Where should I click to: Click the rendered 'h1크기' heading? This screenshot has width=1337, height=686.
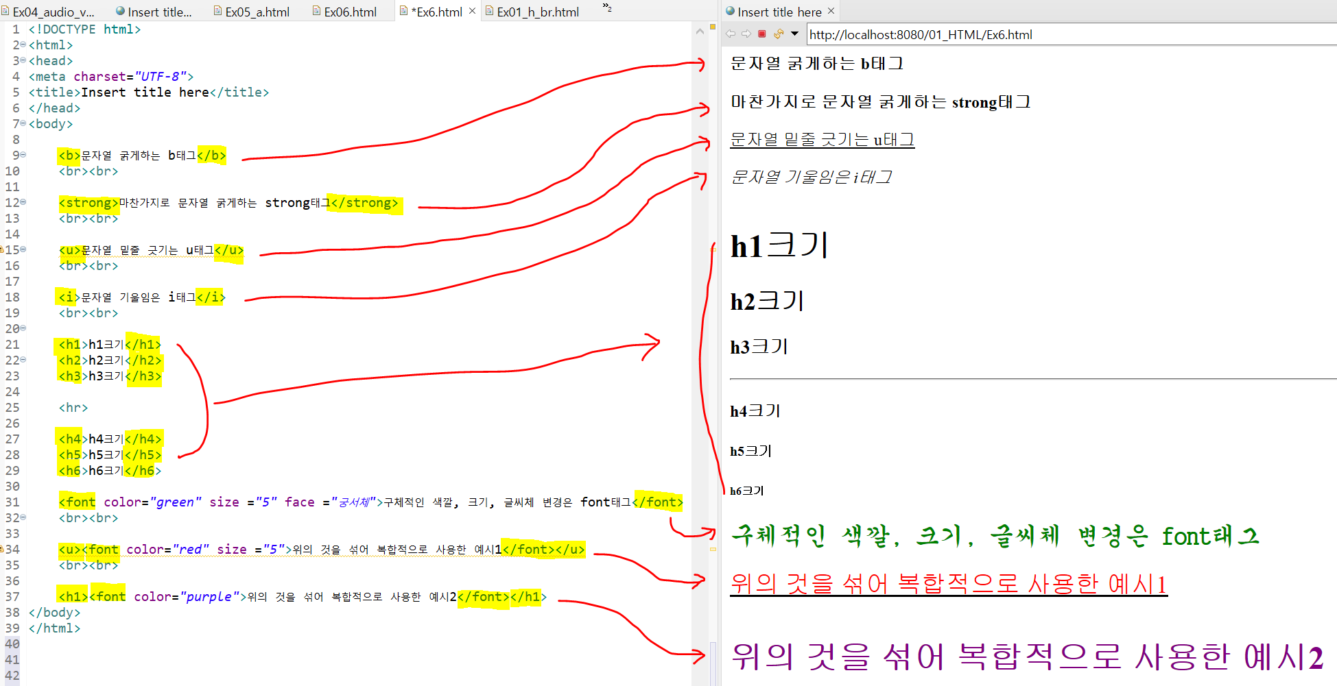pyautogui.click(x=779, y=246)
